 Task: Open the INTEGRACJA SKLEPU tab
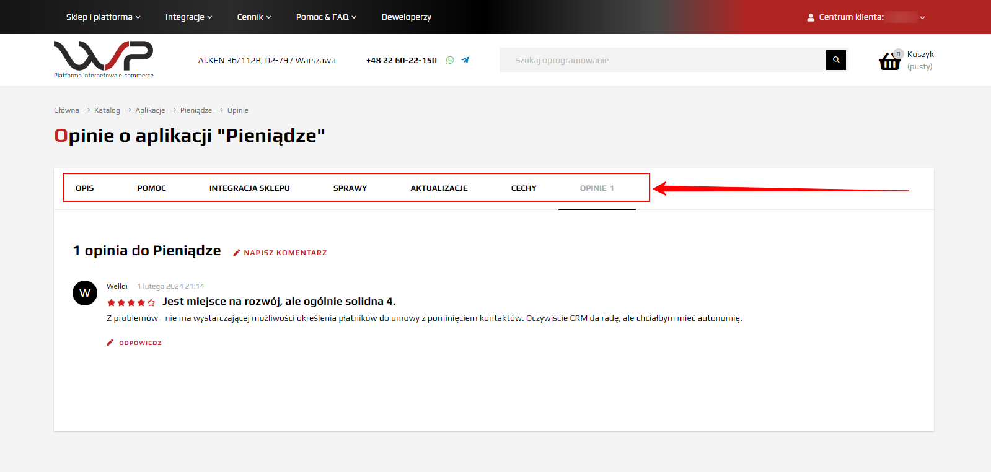250,188
